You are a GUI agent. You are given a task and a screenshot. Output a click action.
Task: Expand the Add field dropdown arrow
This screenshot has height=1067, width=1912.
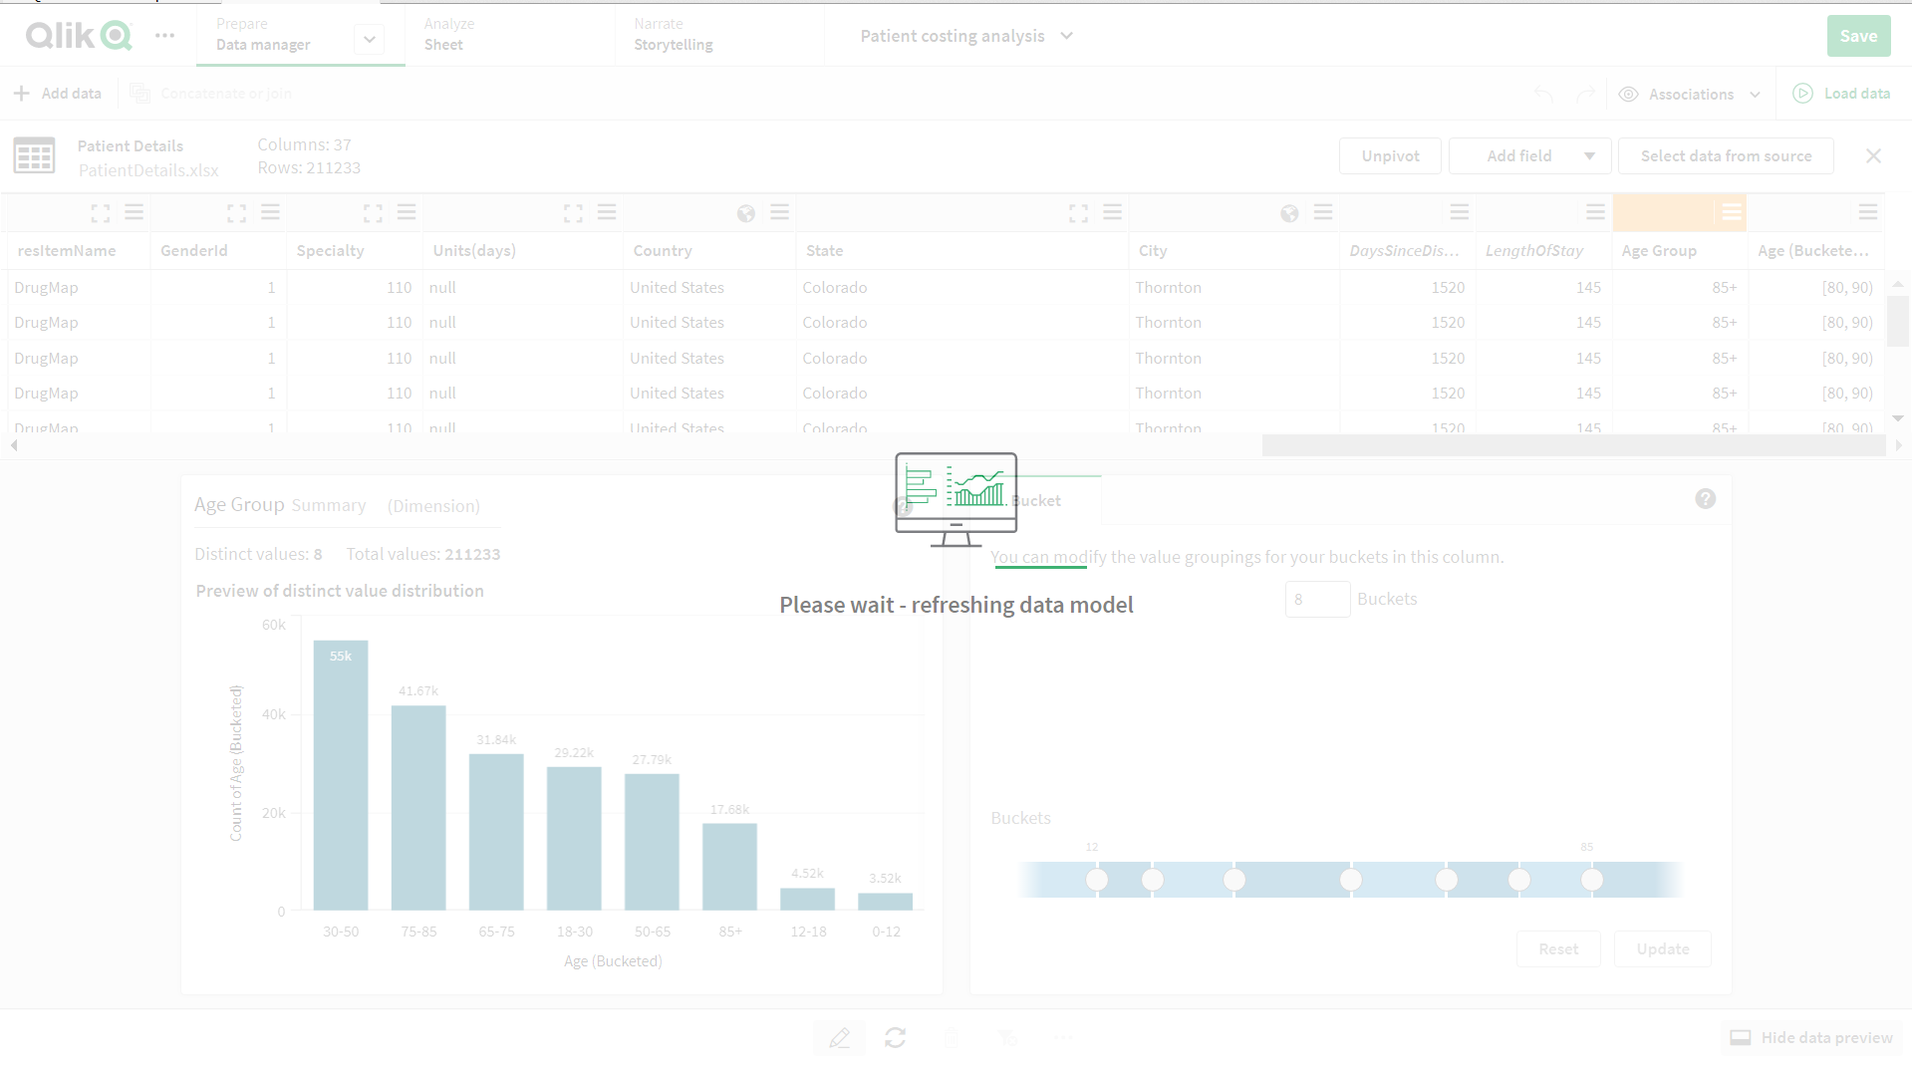pos(1590,155)
